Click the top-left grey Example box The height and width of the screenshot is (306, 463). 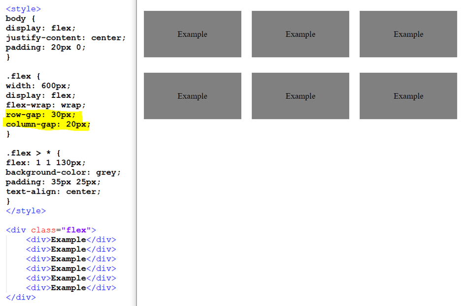(192, 34)
